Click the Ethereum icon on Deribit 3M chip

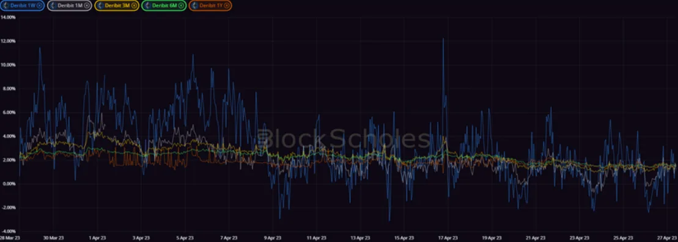[x=100, y=5]
